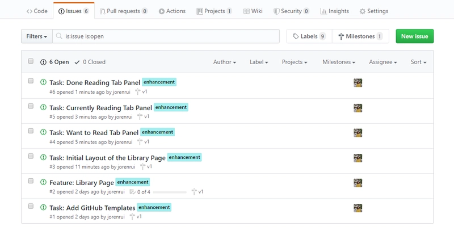Click the search magnifier icon in filter box
454x235 pixels.
(59, 36)
